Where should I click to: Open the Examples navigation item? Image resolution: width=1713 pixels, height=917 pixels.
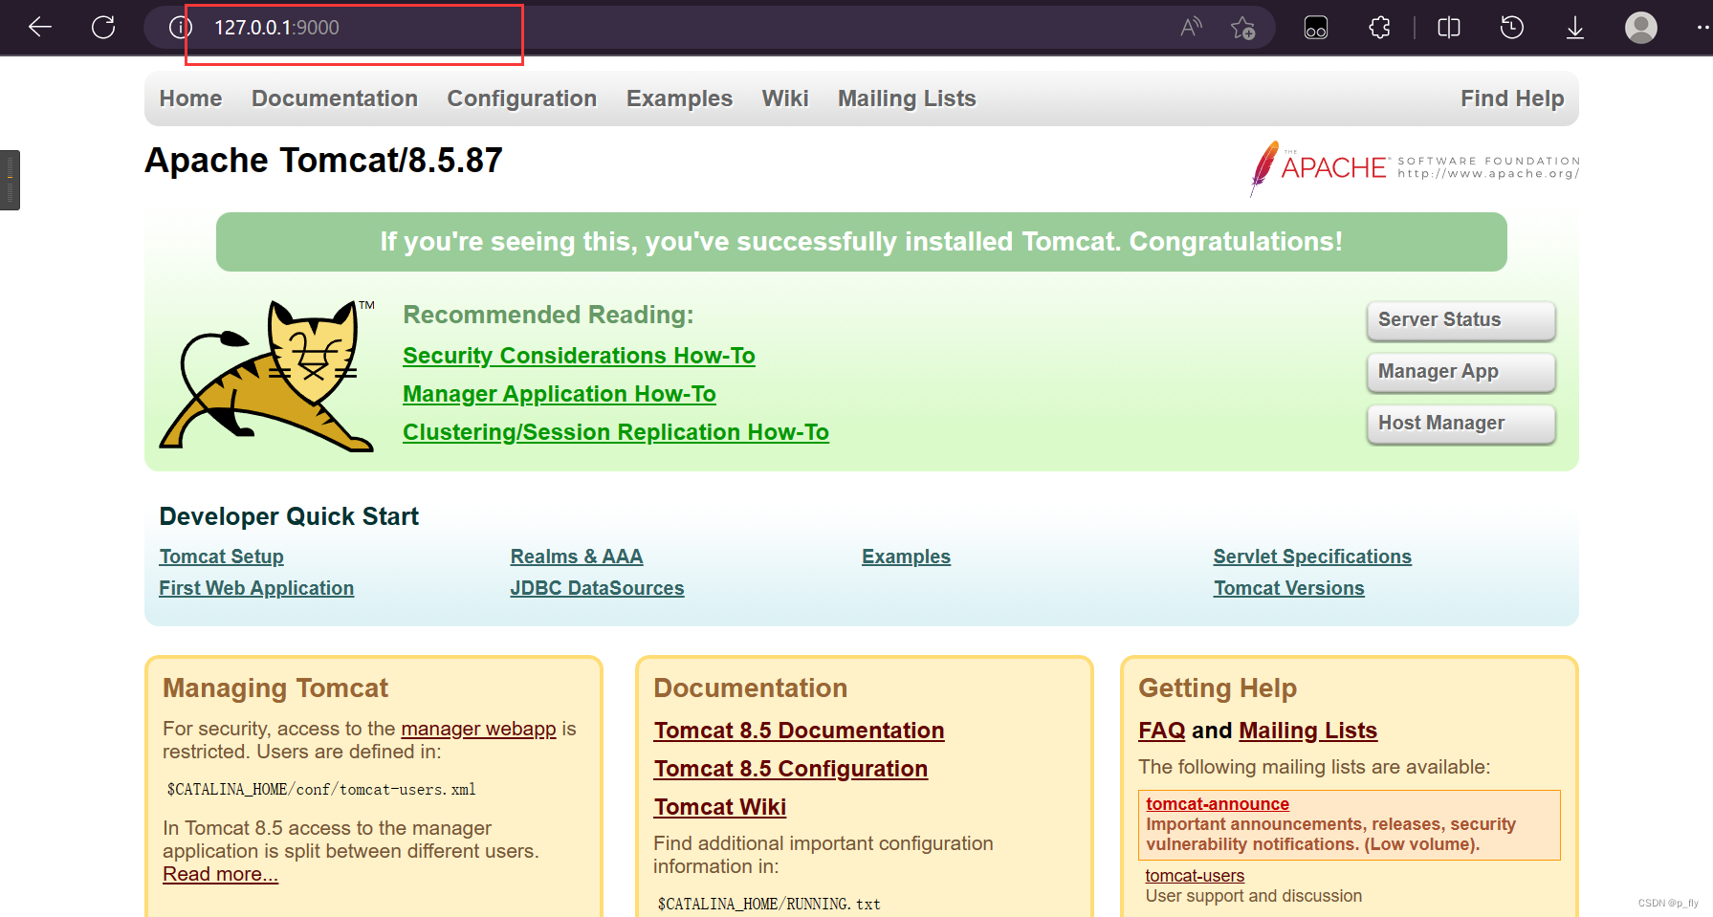pos(679,98)
